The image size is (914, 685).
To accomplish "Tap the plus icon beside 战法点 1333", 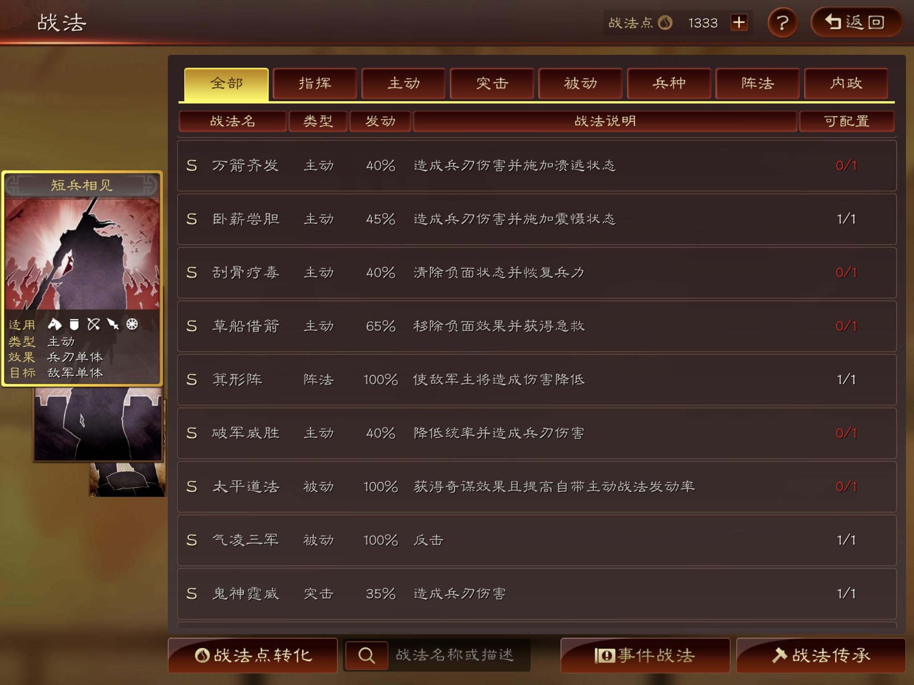I will click(739, 22).
